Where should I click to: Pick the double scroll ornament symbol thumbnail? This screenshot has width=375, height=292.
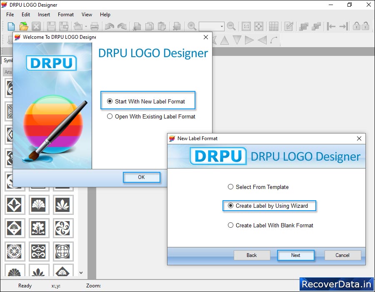coord(39,251)
